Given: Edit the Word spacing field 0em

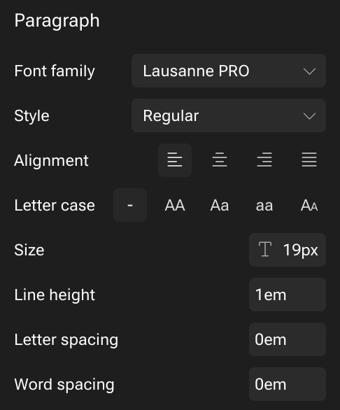Looking at the screenshot, I should click(x=288, y=384).
